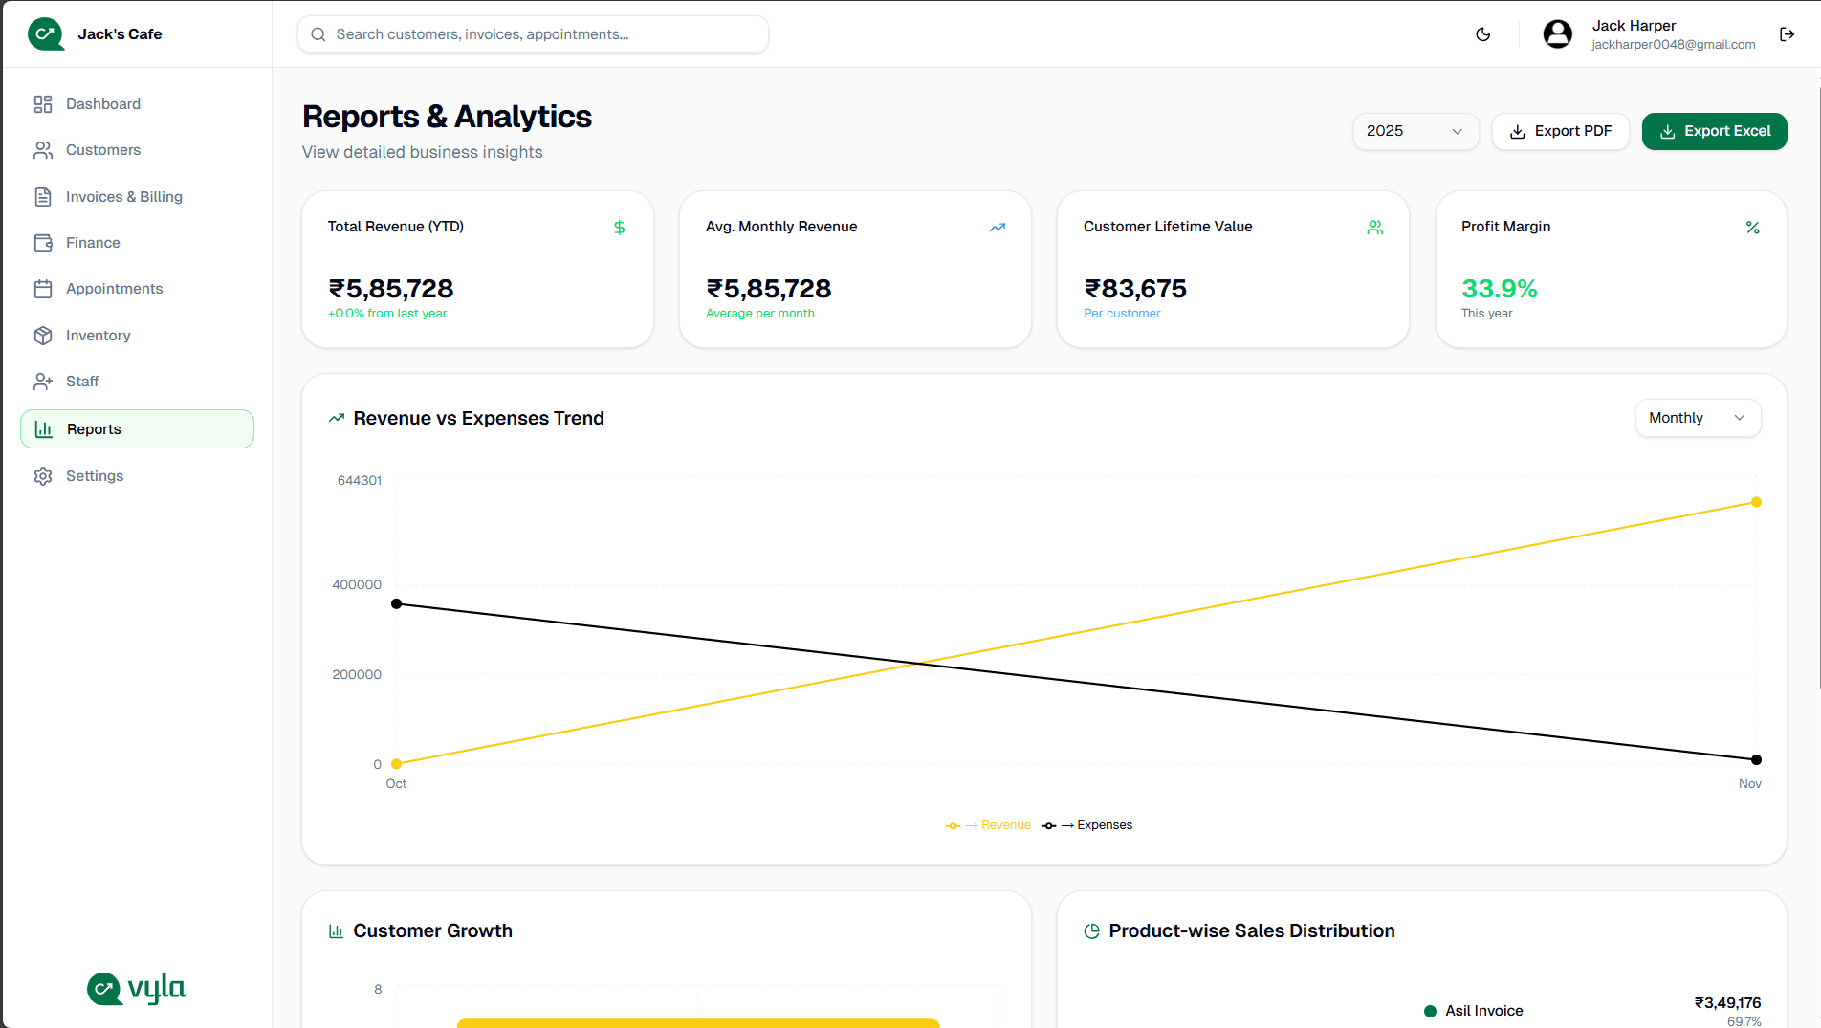Open the Customers icon in sidebar
The image size is (1821, 1028).
tap(43, 150)
